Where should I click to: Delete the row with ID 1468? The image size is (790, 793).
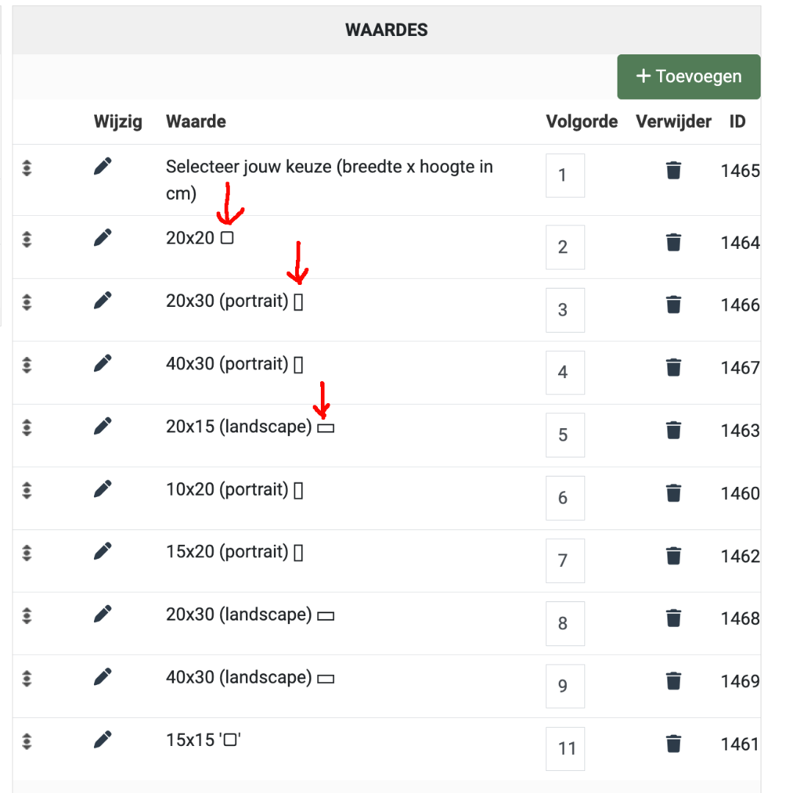(x=673, y=618)
